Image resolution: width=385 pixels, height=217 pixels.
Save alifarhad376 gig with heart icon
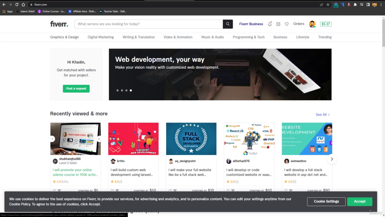click(x=233, y=190)
